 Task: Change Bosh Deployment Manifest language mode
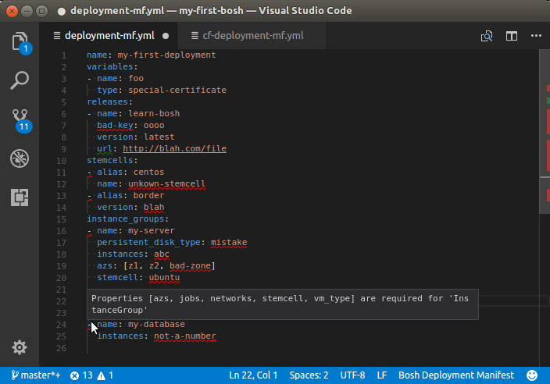(x=456, y=375)
